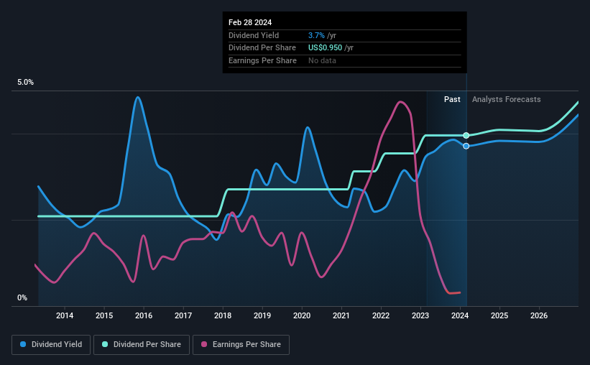Click the 2015 x-axis label
Image resolution: width=590 pixels, height=365 pixels.
point(104,315)
